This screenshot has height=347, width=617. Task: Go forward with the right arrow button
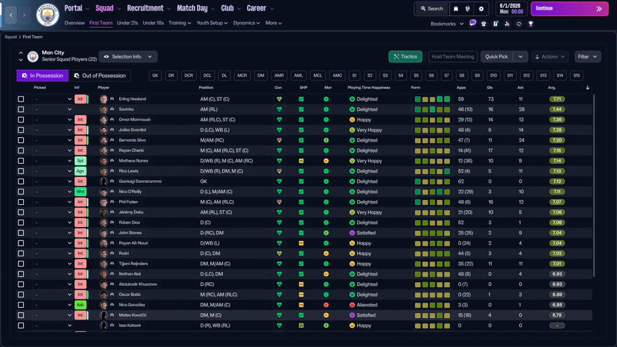[x=25, y=15]
